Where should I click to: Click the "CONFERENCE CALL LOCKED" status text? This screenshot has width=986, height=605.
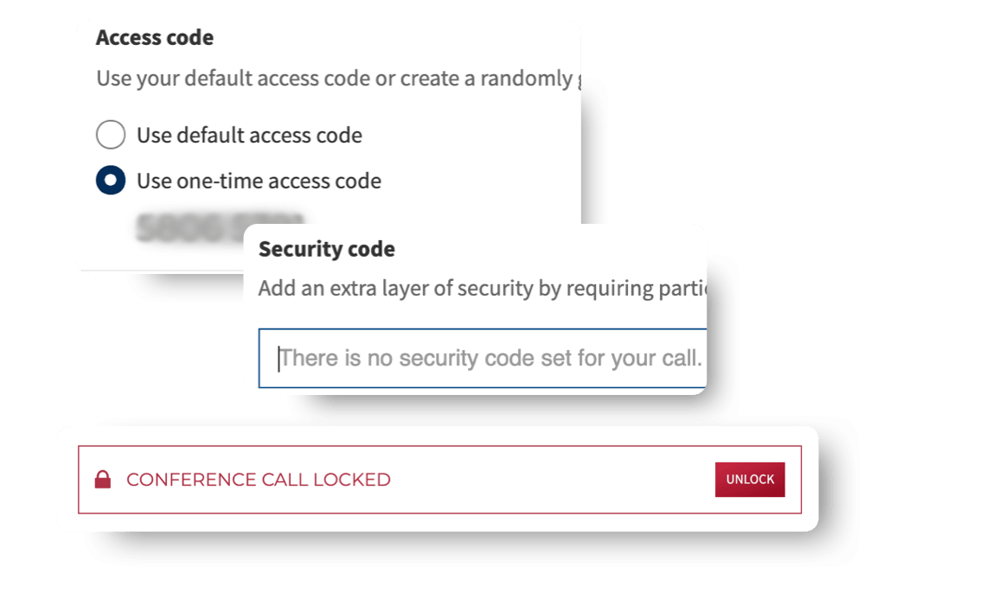258,480
